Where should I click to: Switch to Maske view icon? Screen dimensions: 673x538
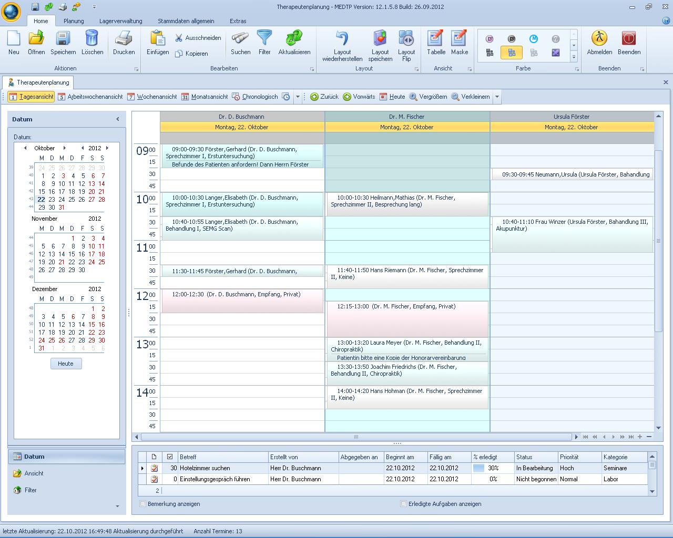459,39
